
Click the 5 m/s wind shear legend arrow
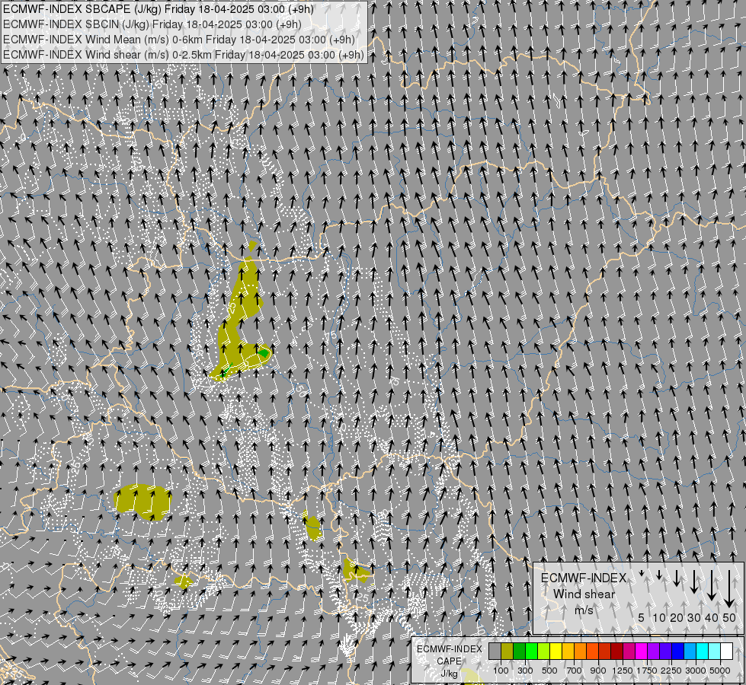(642, 574)
